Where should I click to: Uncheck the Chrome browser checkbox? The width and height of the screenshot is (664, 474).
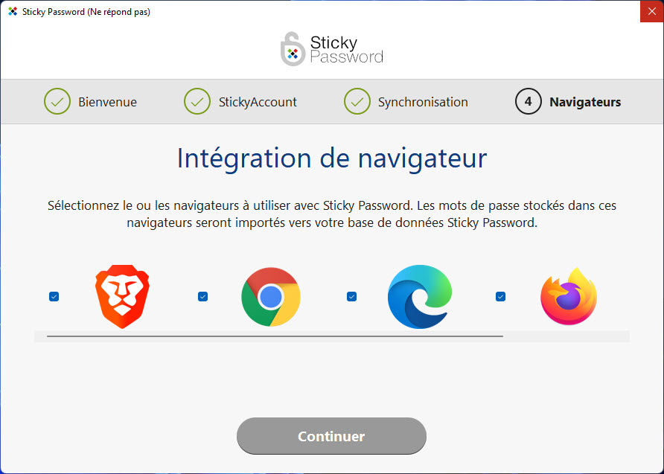[x=202, y=297]
